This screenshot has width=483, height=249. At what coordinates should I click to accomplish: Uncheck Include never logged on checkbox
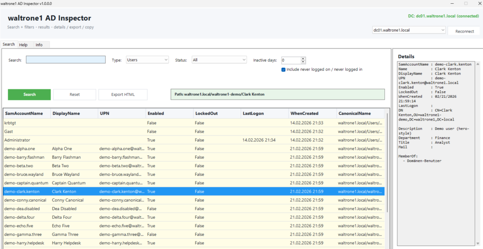(283, 69)
